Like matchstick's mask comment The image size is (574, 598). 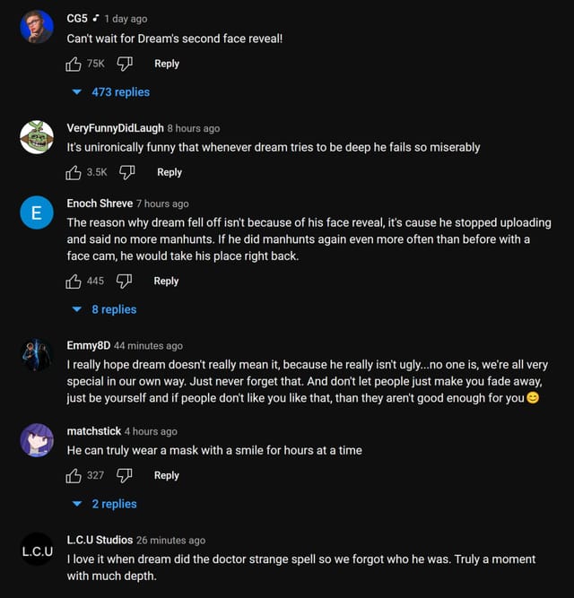point(74,476)
